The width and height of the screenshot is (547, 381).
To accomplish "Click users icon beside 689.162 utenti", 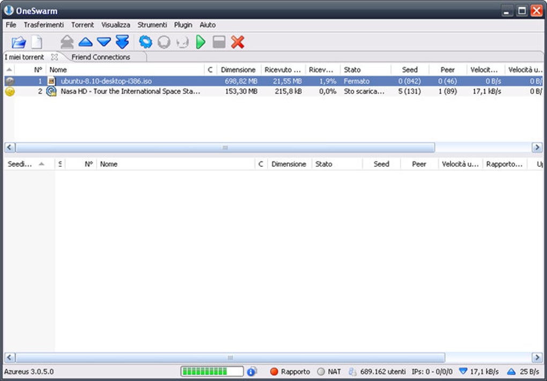I will 352,371.
